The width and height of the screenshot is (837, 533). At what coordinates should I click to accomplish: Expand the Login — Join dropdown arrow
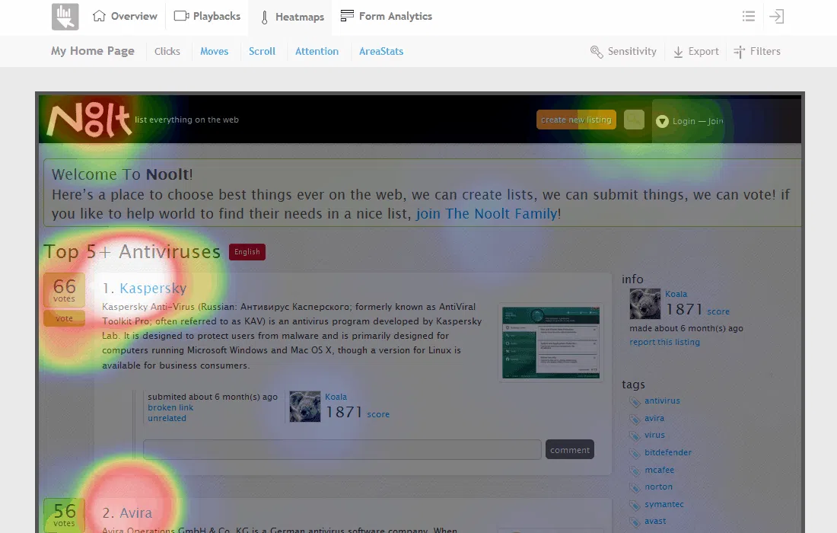(x=662, y=121)
